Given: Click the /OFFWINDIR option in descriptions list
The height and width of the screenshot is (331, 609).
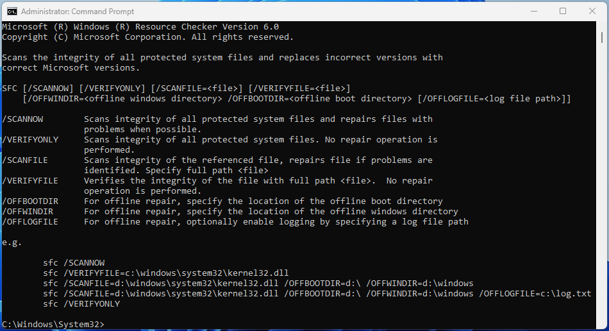Looking at the screenshot, I should [28, 212].
